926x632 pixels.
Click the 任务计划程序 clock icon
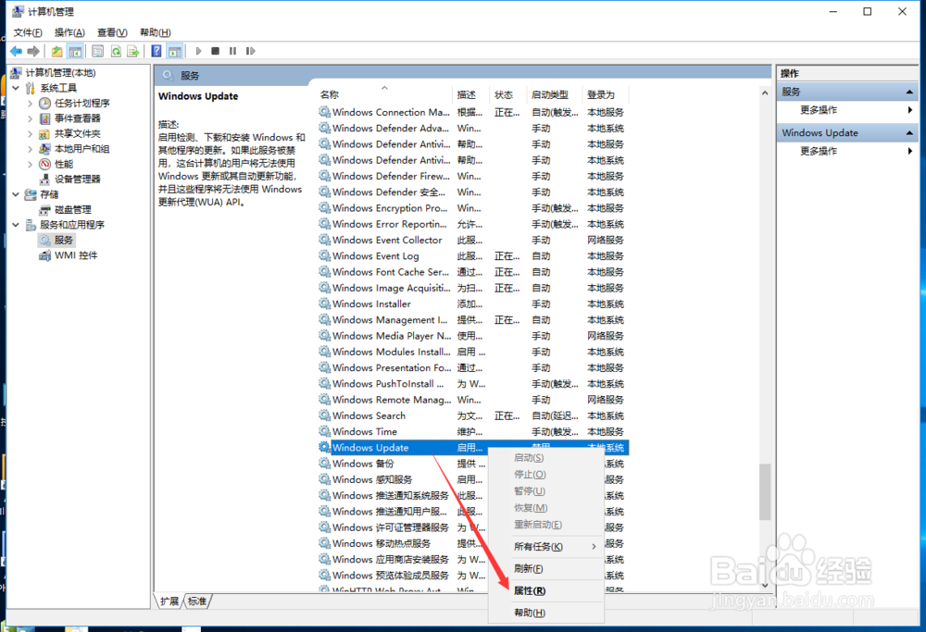(44, 104)
